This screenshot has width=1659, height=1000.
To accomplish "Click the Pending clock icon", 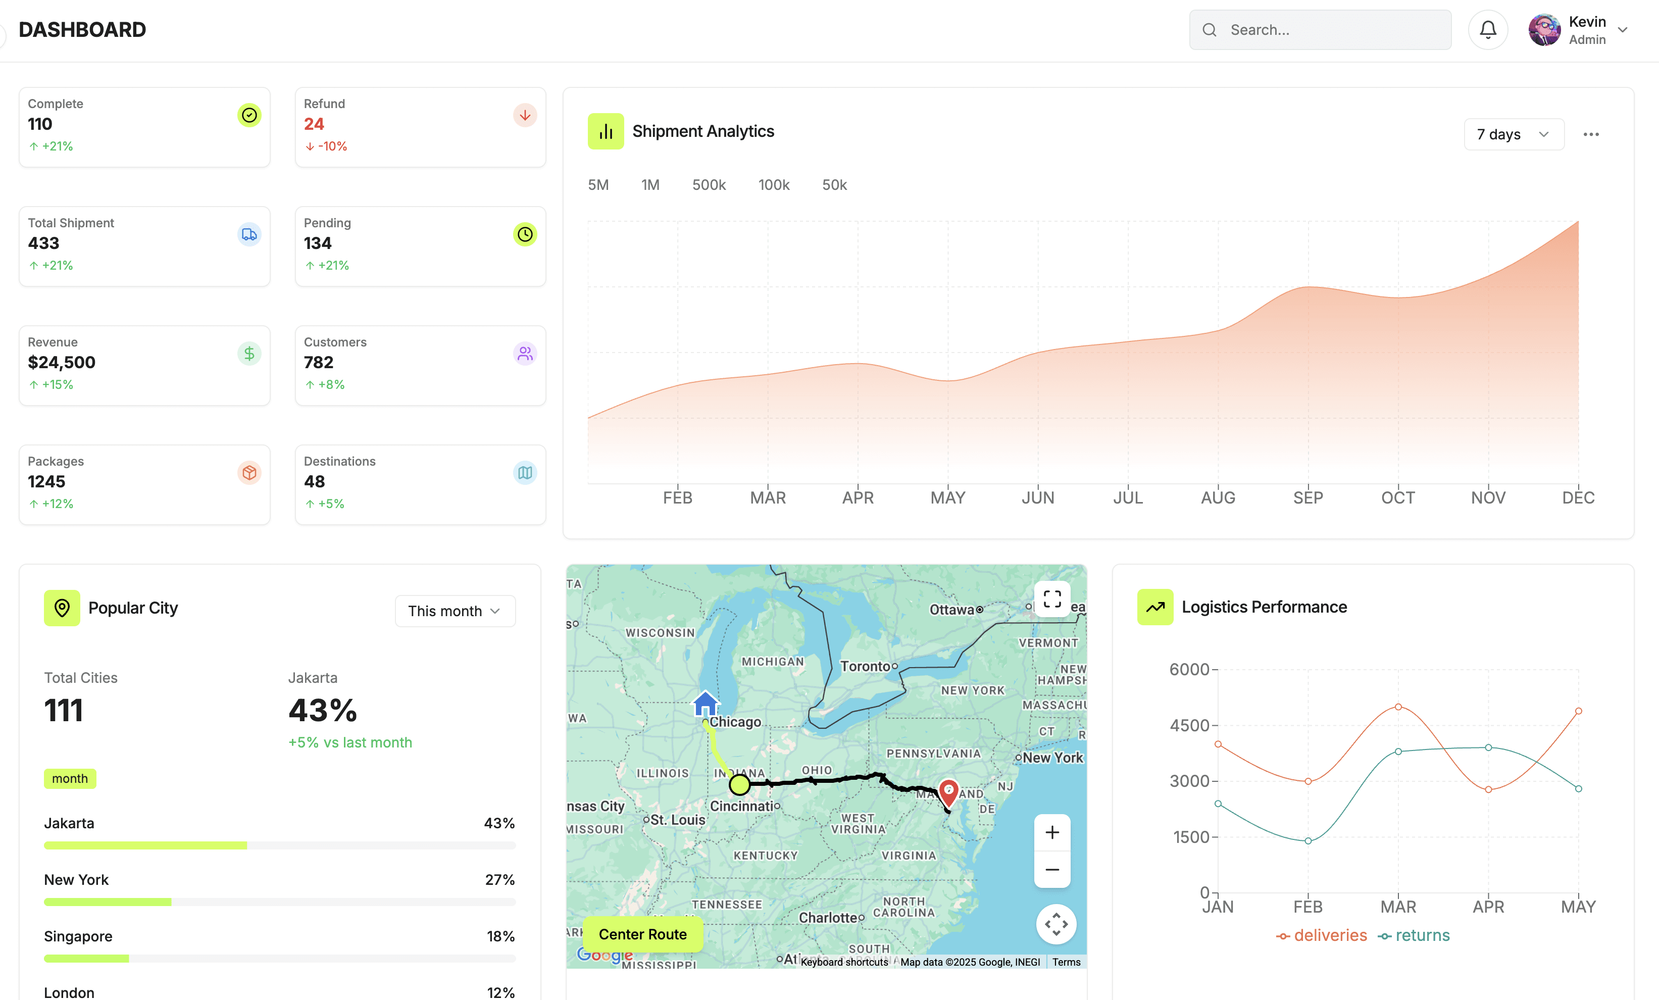I will pos(525,234).
